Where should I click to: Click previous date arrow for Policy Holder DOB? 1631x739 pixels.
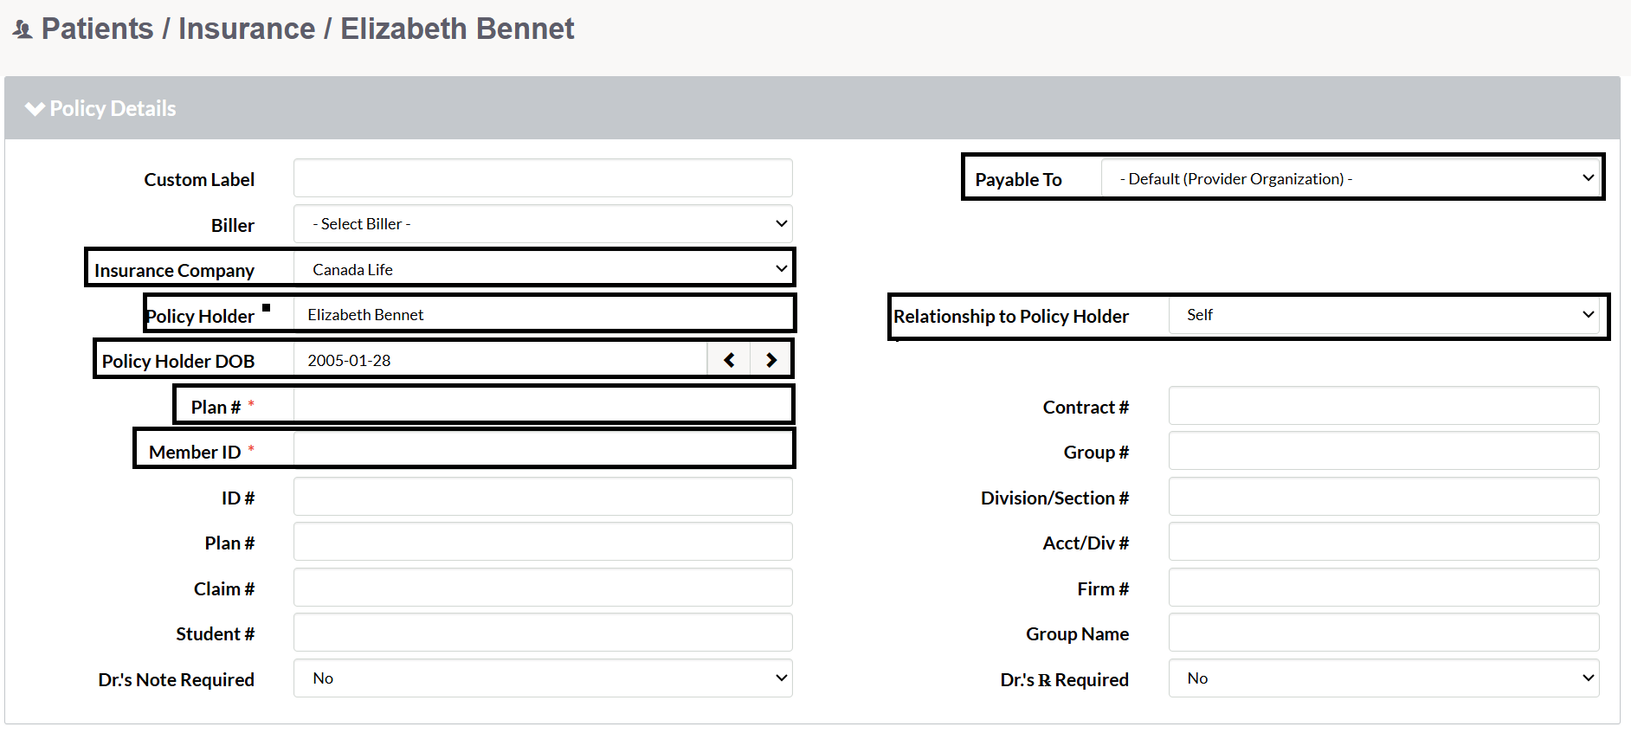729,360
